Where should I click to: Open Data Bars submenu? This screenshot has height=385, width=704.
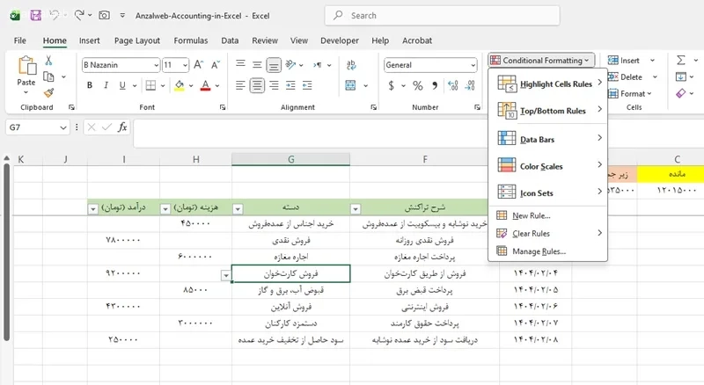[x=547, y=139]
